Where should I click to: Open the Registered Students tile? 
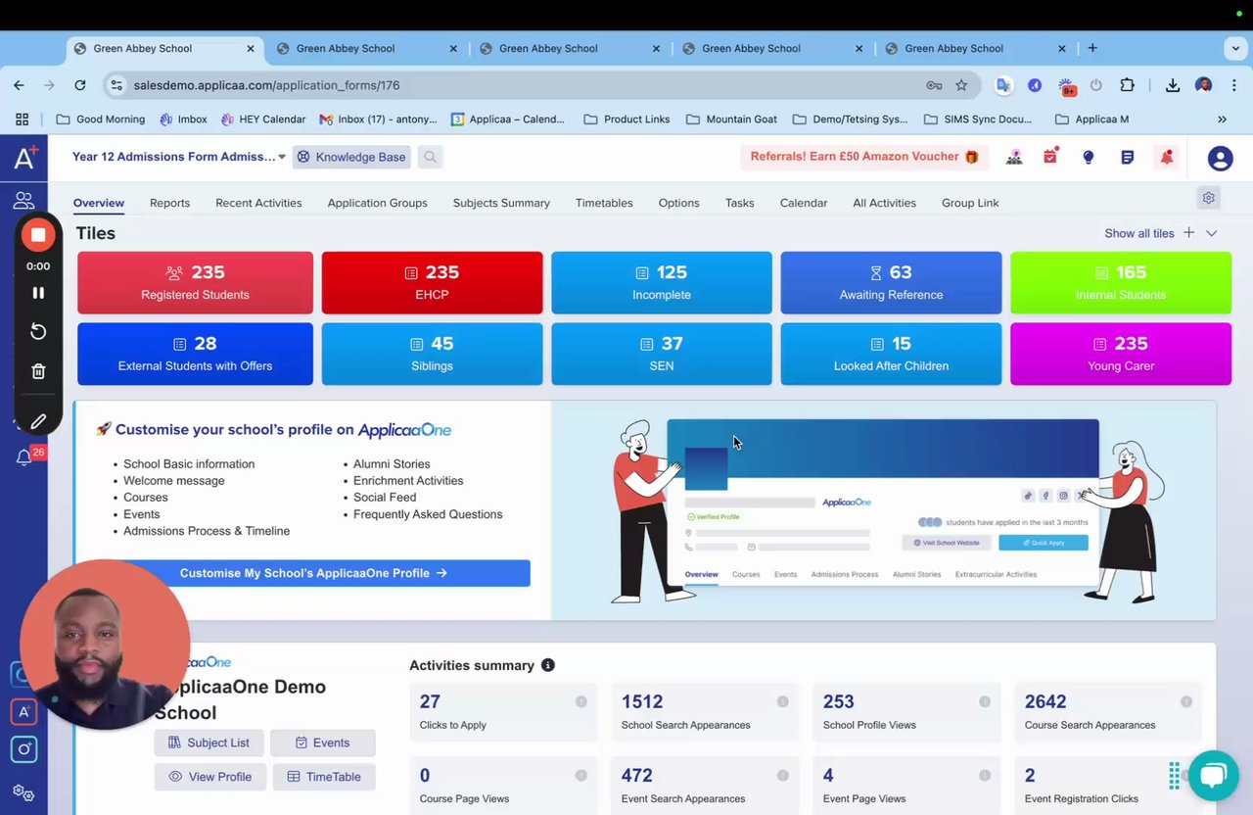(x=195, y=283)
